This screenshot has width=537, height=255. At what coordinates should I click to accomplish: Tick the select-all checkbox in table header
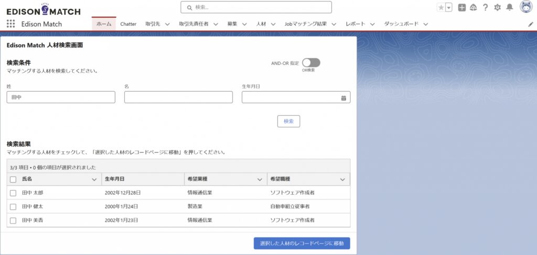[x=13, y=180]
